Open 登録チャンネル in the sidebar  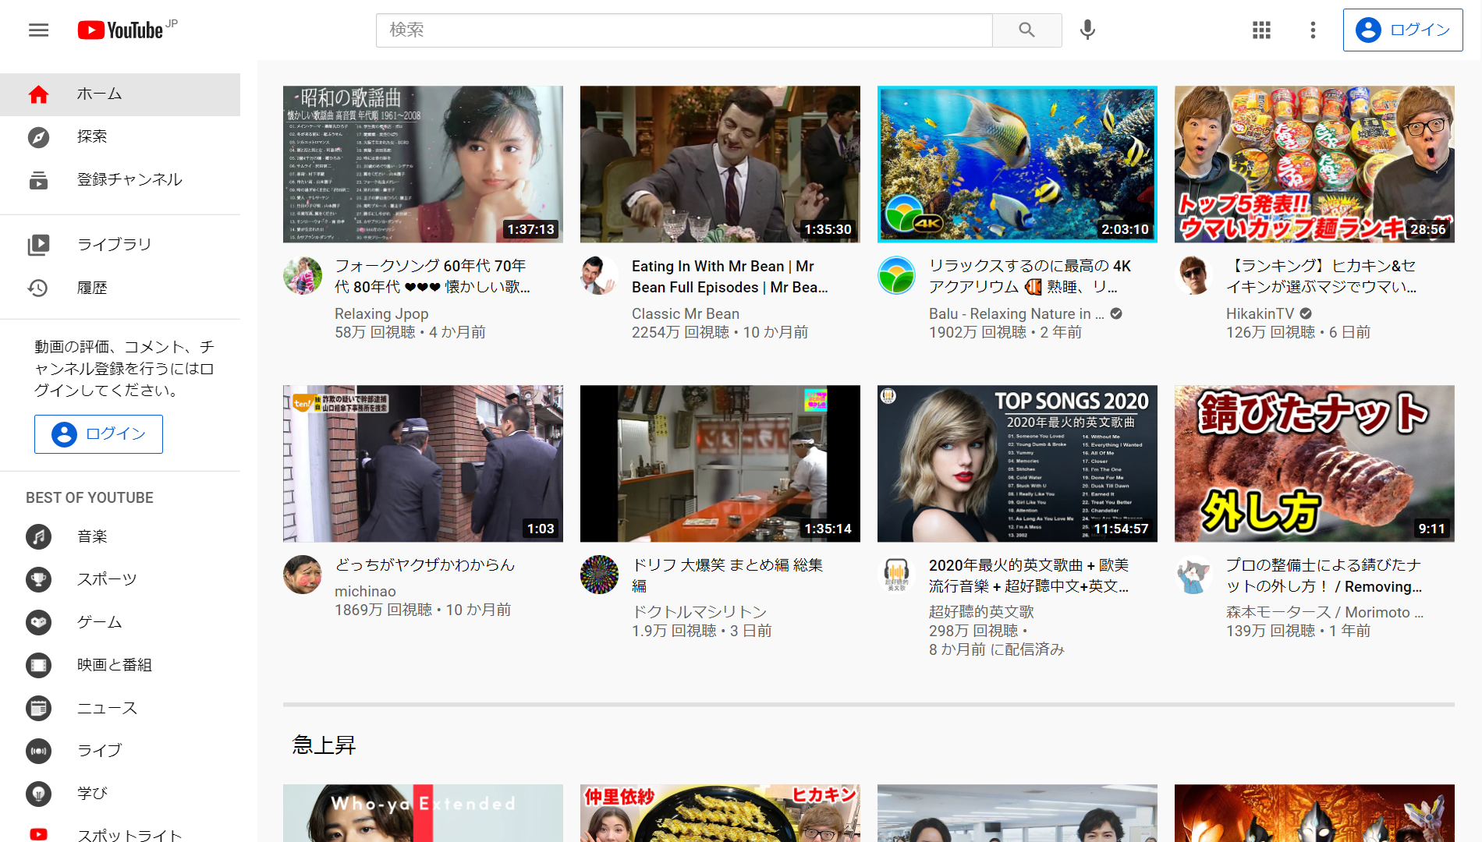[120, 180]
